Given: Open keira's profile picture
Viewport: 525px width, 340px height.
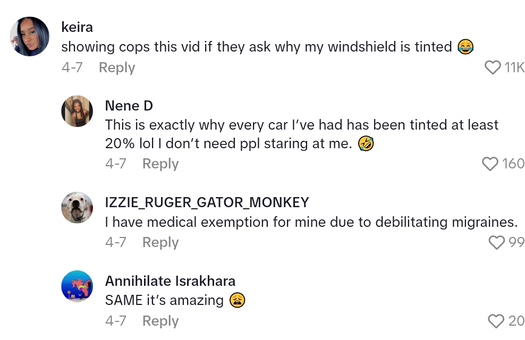Looking at the screenshot, I should click(30, 37).
